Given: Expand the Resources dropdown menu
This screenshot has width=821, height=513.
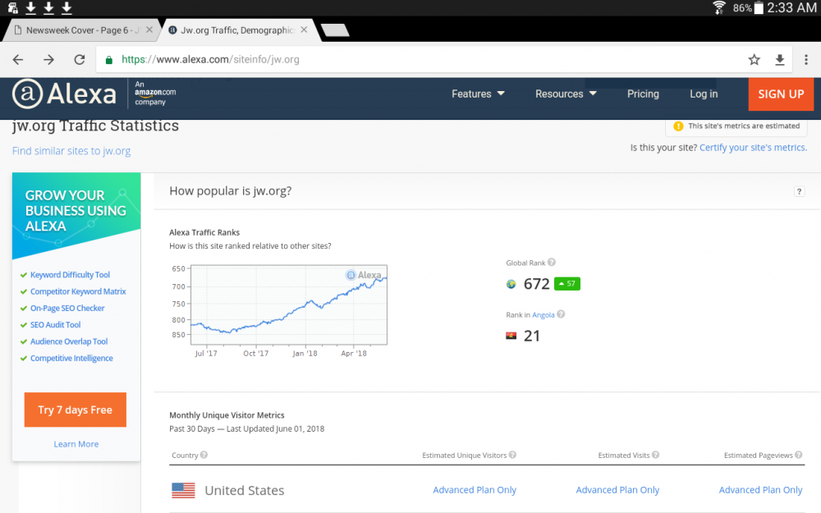Looking at the screenshot, I should (x=566, y=94).
